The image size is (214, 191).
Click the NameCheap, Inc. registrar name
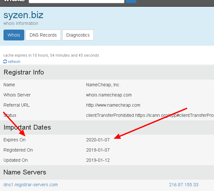[103, 85]
